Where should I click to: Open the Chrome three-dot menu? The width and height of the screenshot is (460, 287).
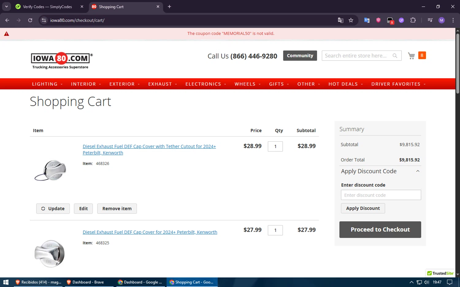pyautogui.click(x=453, y=20)
